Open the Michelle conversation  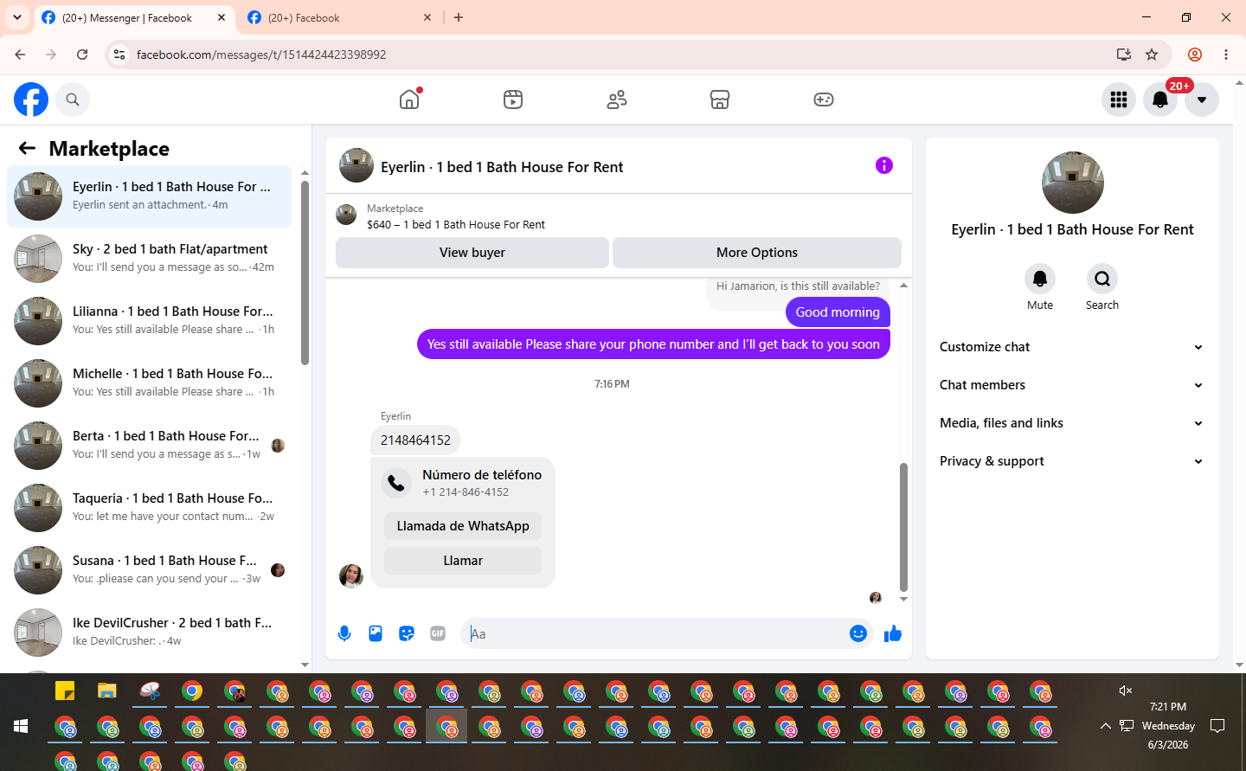click(x=149, y=383)
